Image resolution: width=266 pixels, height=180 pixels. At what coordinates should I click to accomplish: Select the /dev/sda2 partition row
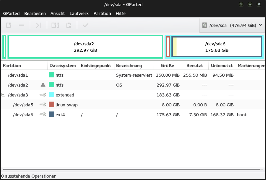[x=133, y=85]
